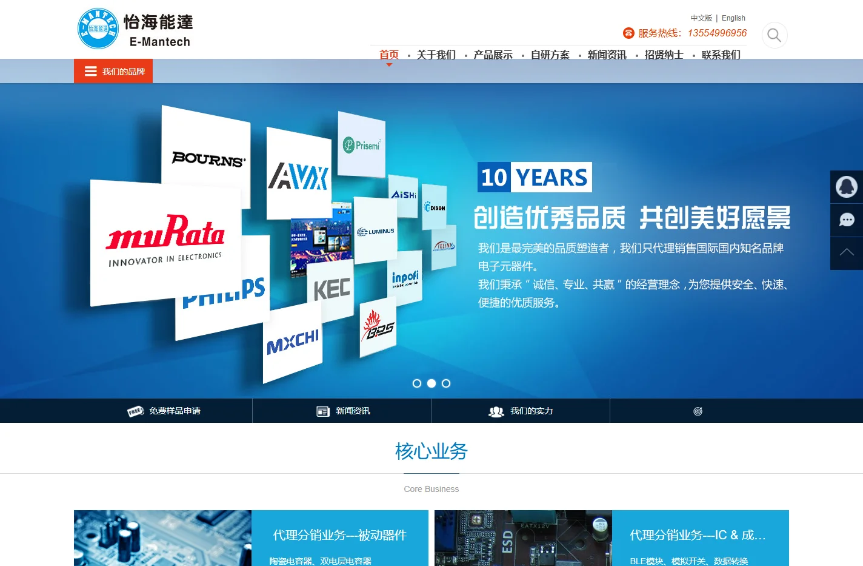
Task: Open 代理分销业务---被动器件 card title
Action: 339,535
